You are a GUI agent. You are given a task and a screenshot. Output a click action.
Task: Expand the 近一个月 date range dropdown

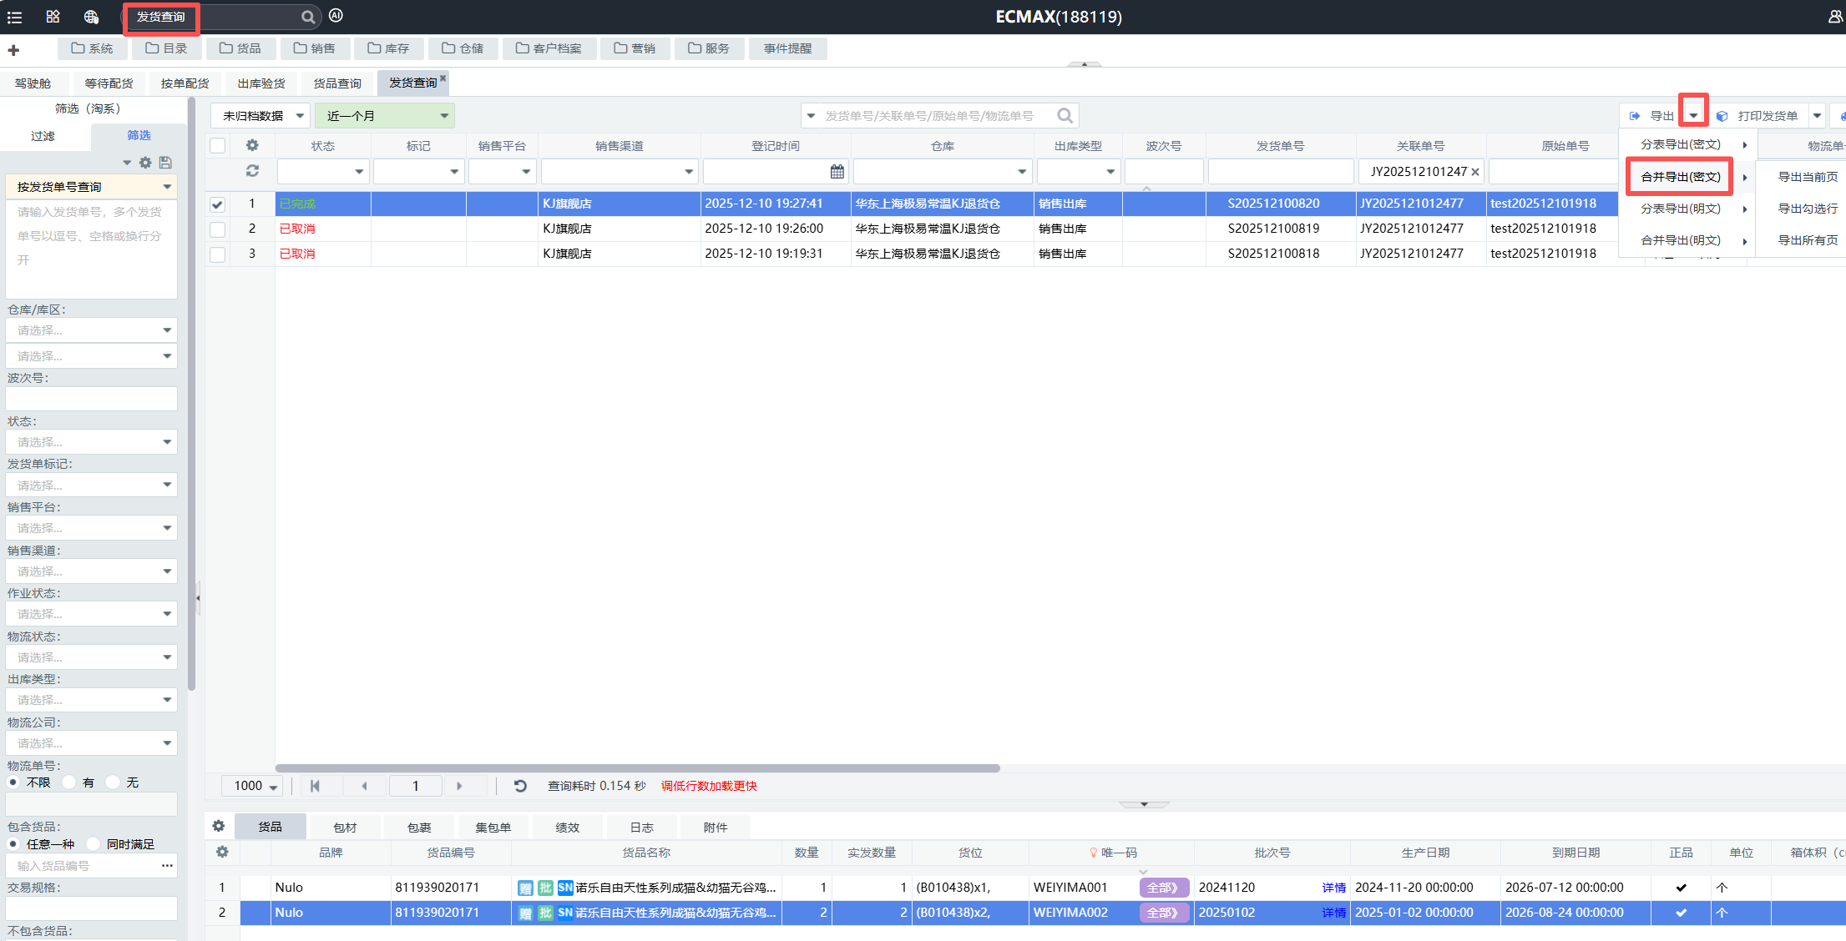[x=444, y=116]
